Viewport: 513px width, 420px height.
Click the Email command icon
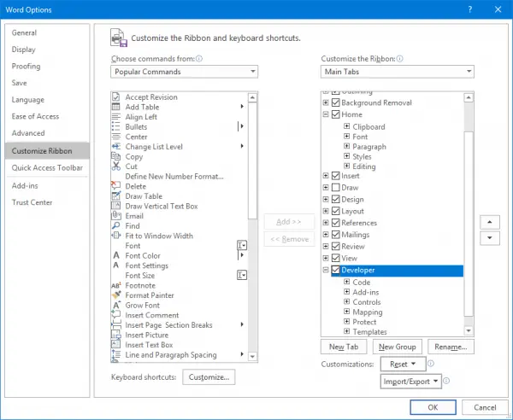[115, 216]
